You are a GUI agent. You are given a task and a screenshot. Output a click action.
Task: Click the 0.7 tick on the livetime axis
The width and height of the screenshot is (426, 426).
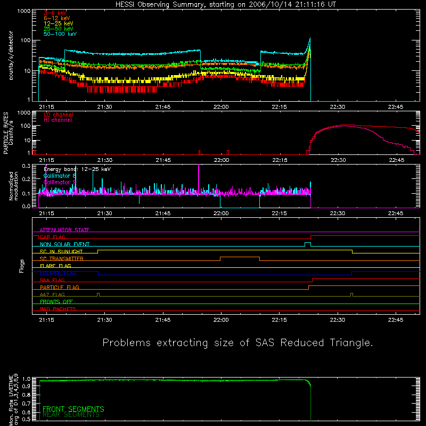click(26, 404)
